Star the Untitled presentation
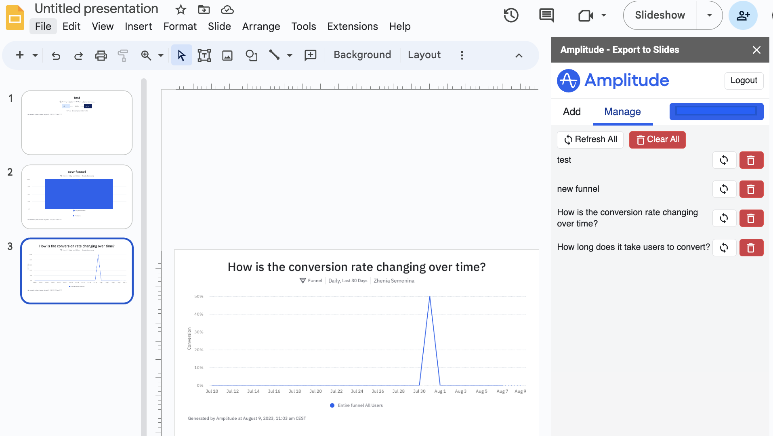 coord(181,9)
